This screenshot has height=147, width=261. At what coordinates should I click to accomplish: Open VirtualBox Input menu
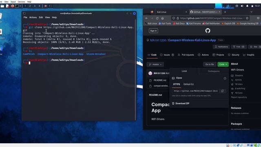coord(13,2)
